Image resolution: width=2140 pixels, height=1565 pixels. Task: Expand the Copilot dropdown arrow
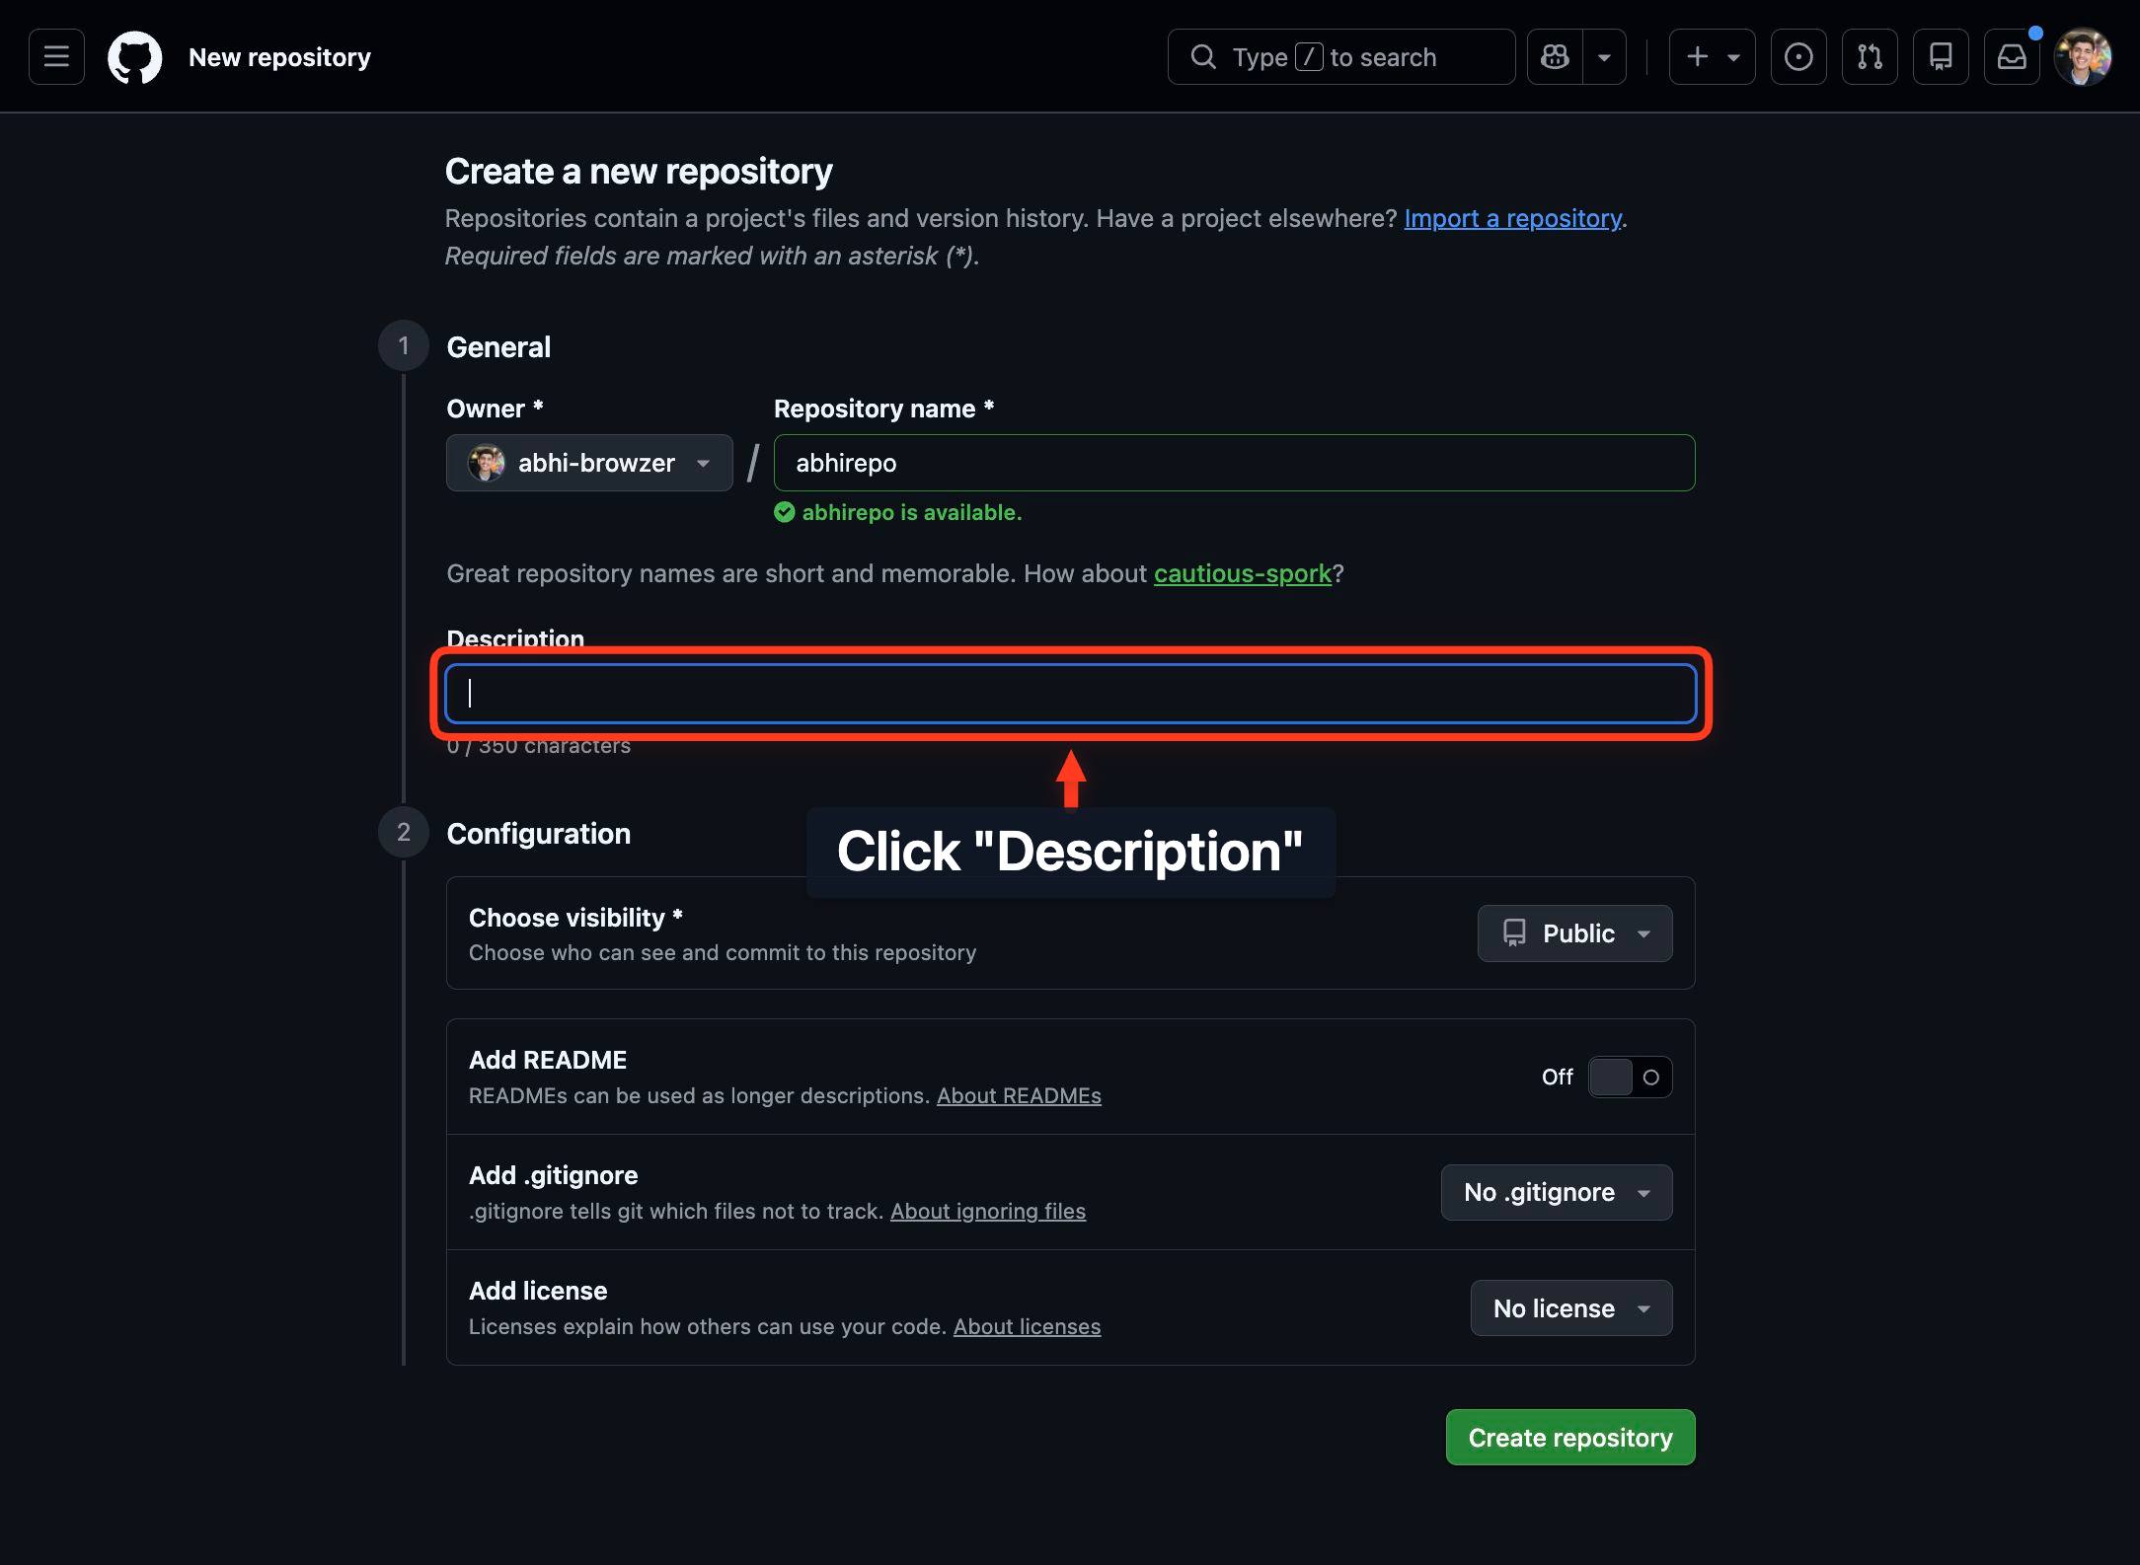pyautogui.click(x=1605, y=57)
